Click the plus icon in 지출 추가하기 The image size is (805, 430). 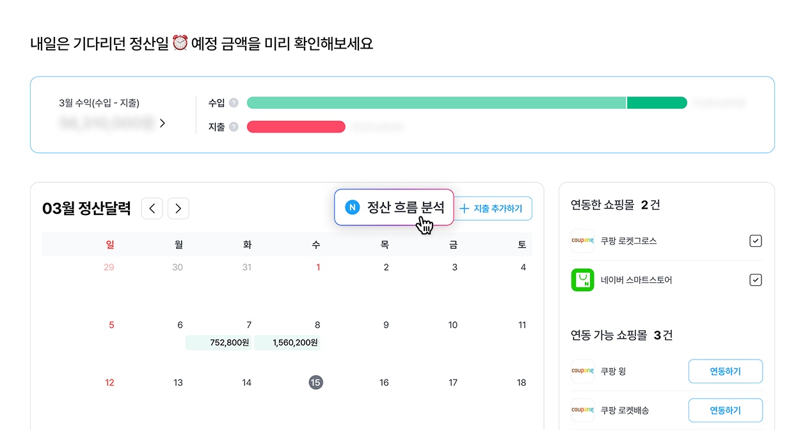point(465,209)
